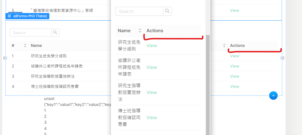The width and height of the screenshot is (302, 135).
Task: Click the right-edge resize handle of the table
Action: (282, 58)
